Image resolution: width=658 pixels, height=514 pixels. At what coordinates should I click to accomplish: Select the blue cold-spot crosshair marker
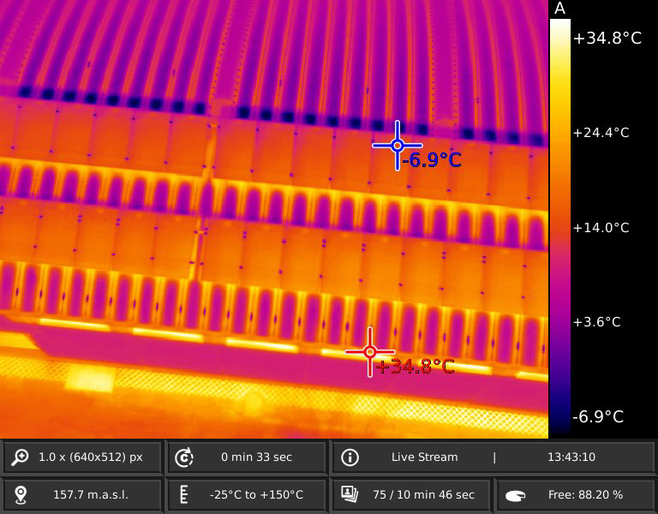pyautogui.click(x=397, y=146)
